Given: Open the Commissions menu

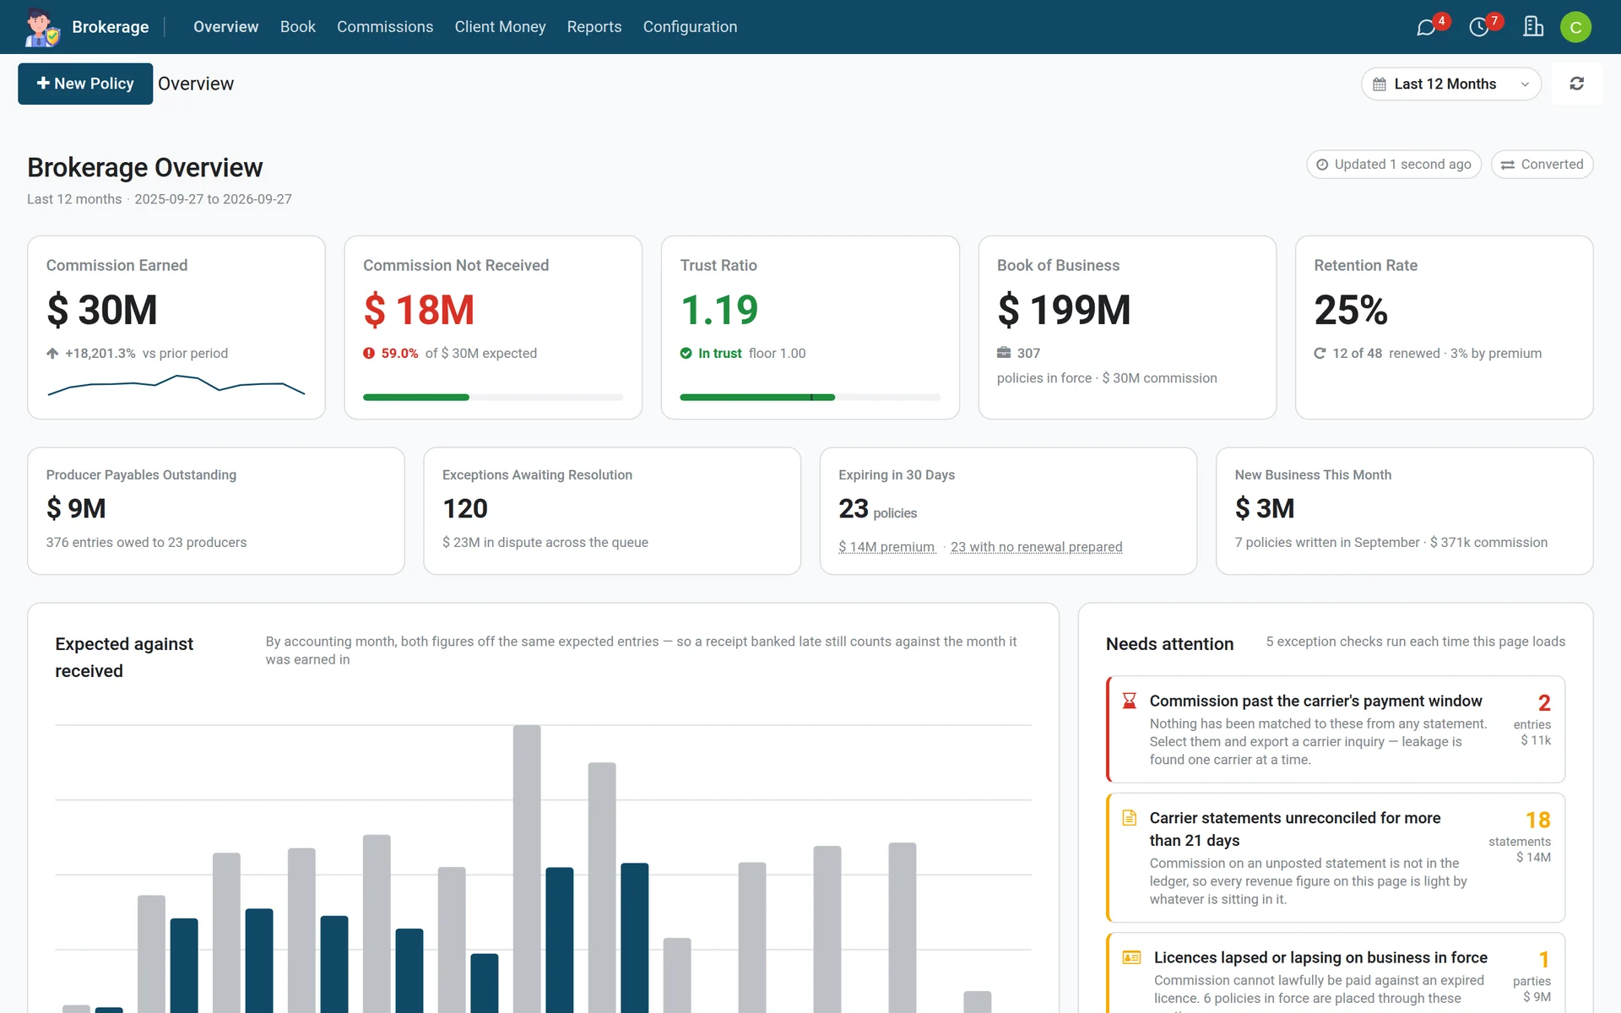Looking at the screenshot, I should [385, 27].
